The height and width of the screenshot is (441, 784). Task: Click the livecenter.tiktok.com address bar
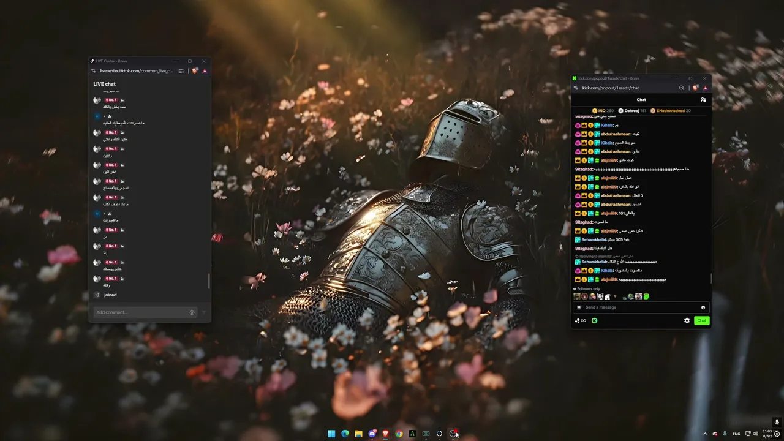(136, 71)
